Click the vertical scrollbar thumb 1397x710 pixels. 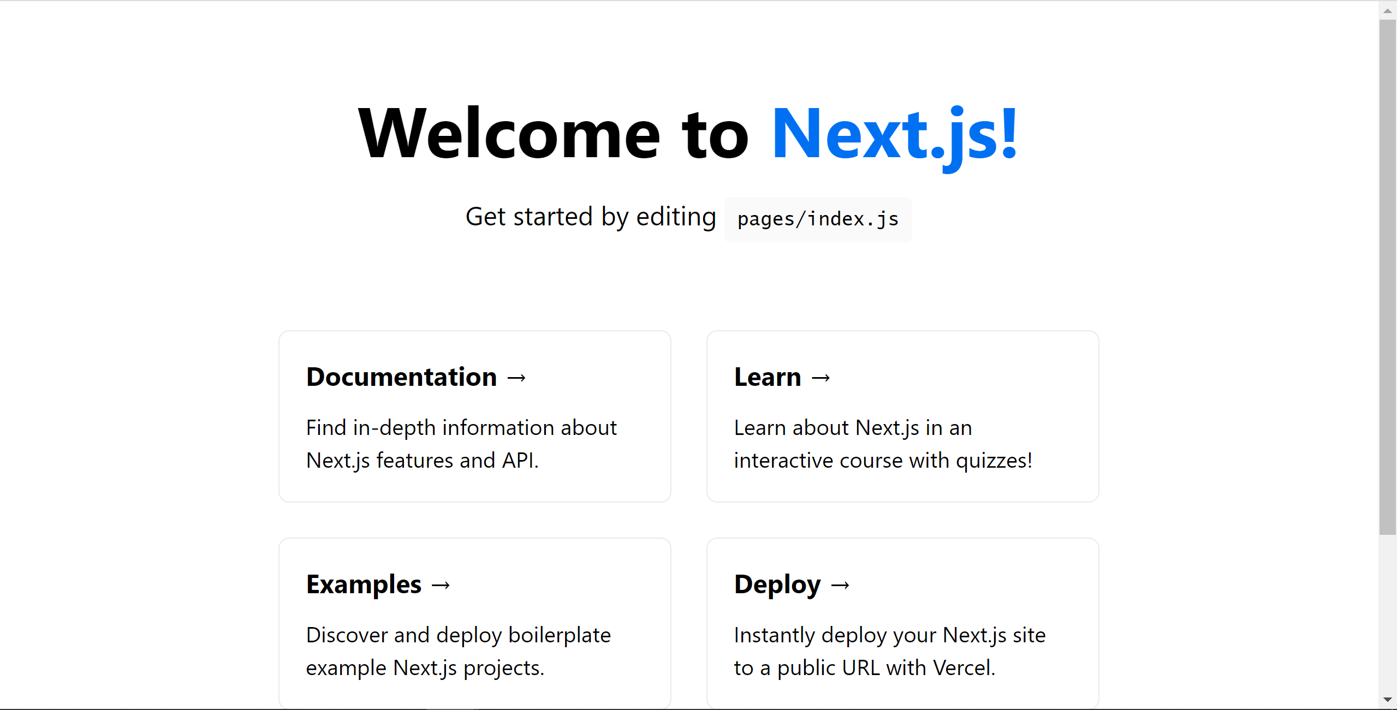[1387, 277]
